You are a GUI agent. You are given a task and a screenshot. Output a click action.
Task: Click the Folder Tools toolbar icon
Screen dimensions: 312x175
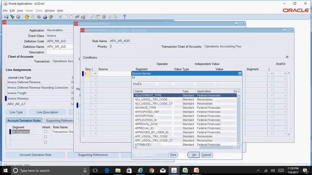[x=116, y=17]
